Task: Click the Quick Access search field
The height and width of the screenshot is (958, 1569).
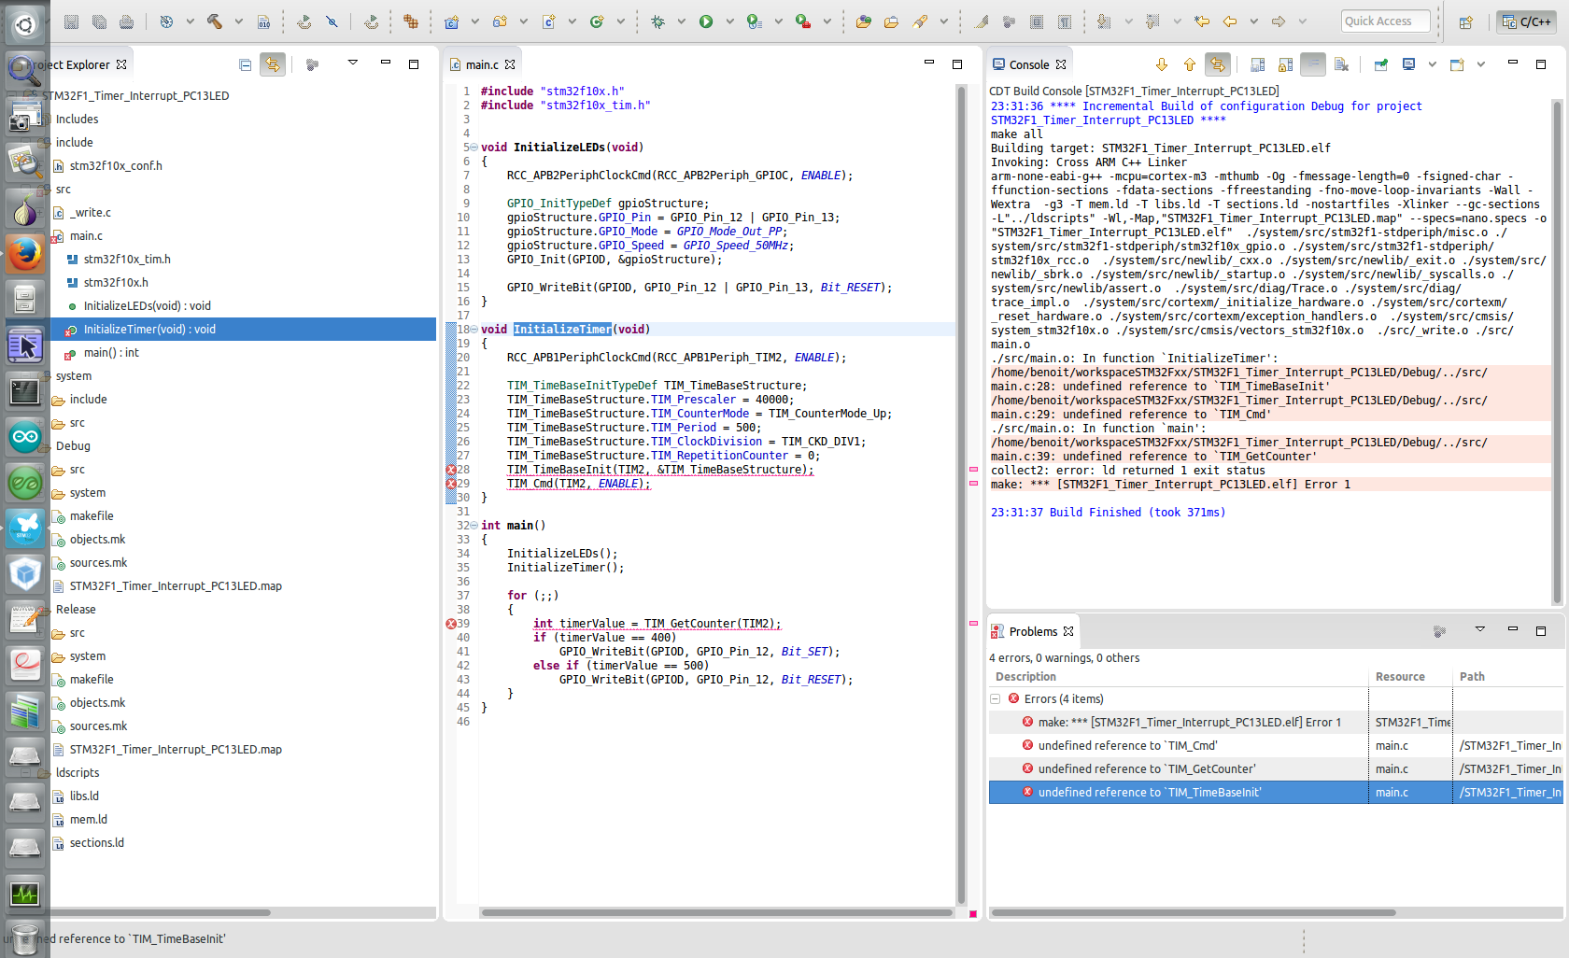Action: (1385, 21)
